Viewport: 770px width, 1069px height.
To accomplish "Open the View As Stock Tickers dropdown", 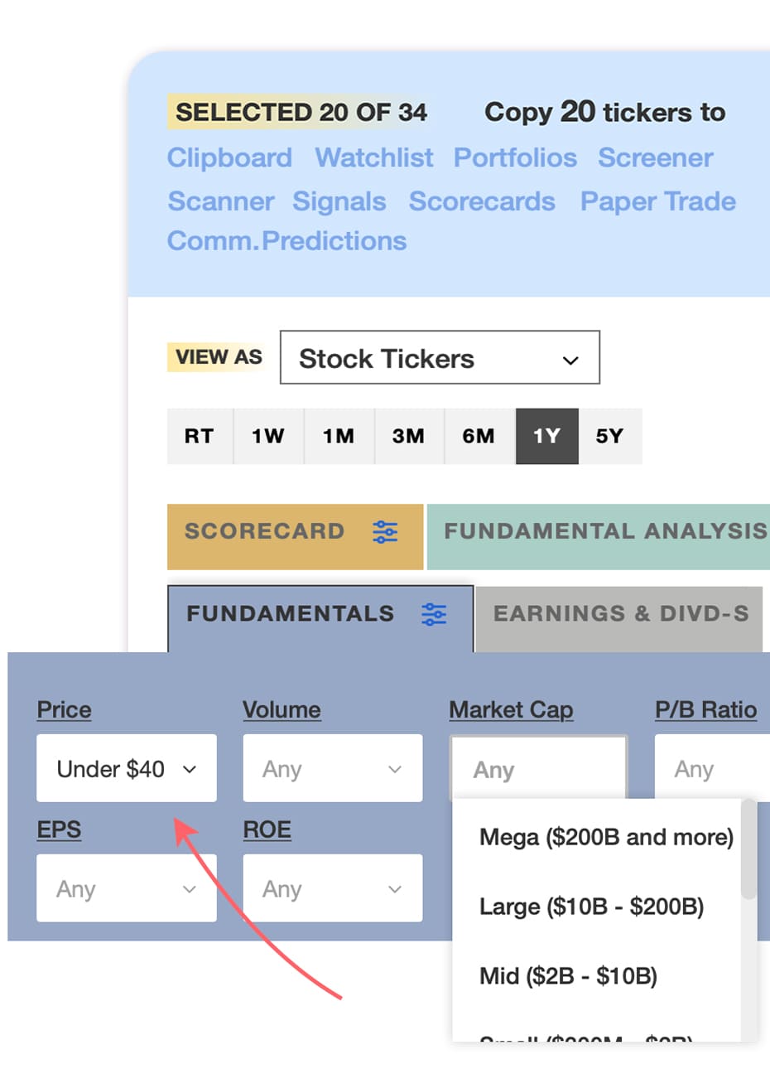I will tap(440, 358).
